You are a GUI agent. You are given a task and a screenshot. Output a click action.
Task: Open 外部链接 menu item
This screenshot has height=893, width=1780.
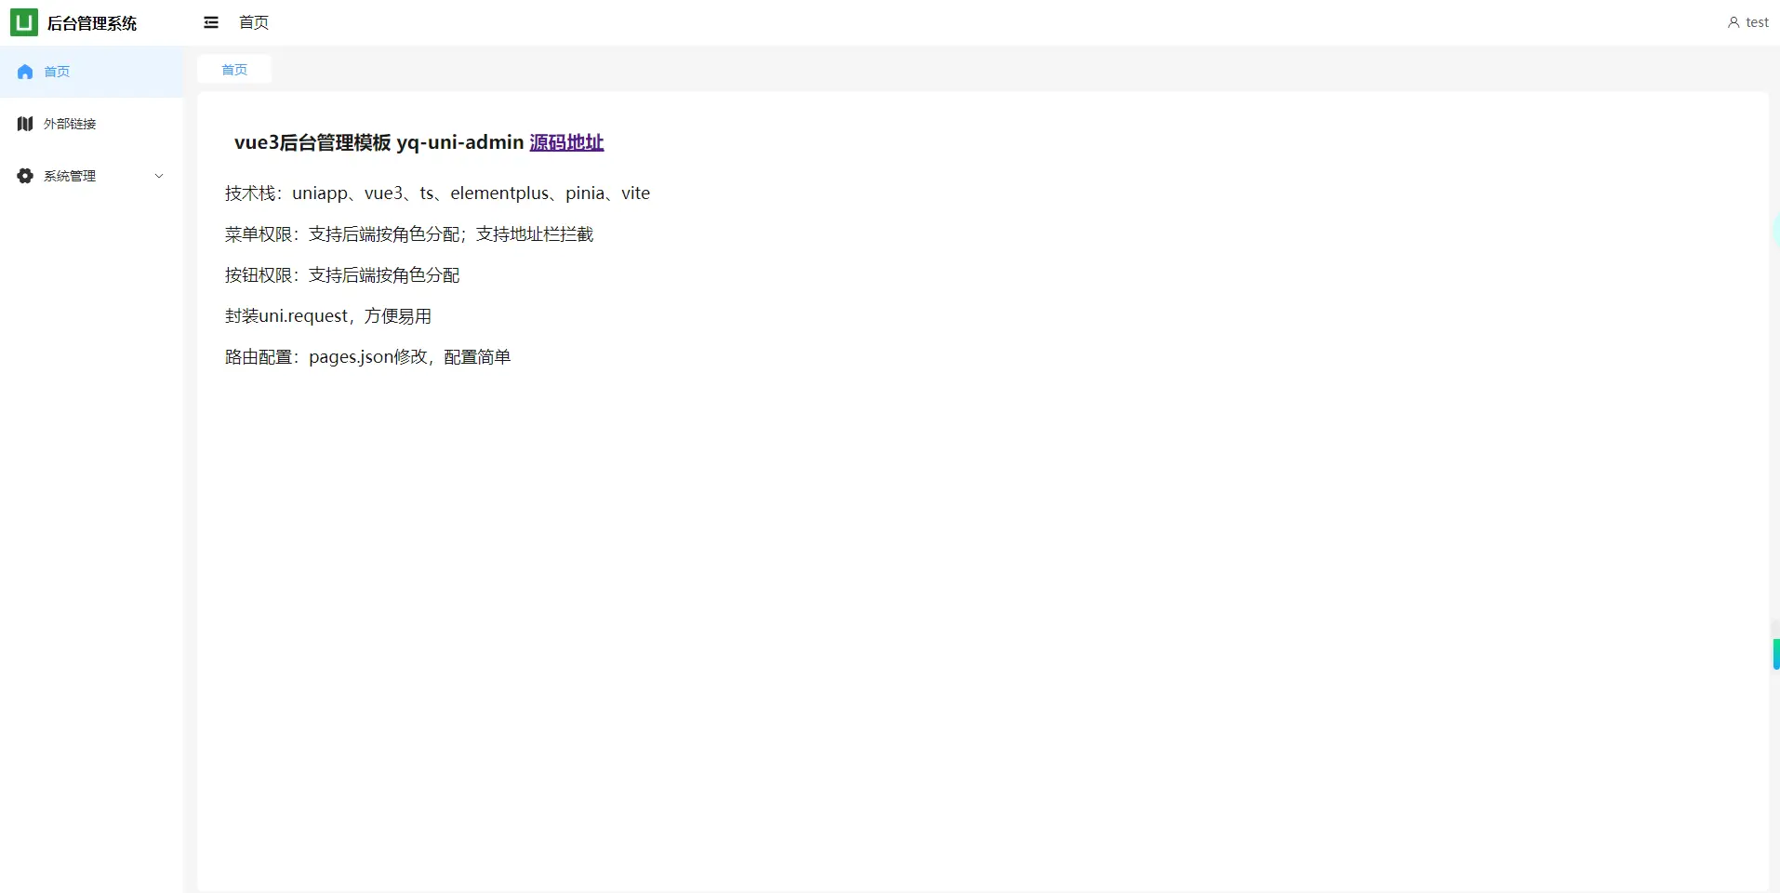91,124
